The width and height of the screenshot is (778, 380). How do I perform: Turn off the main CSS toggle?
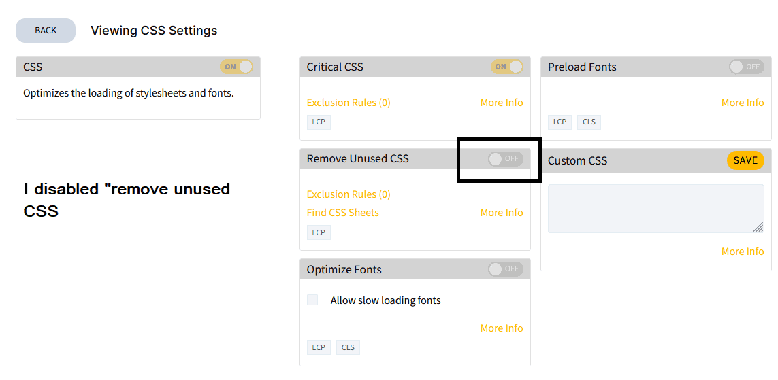(236, 67)
